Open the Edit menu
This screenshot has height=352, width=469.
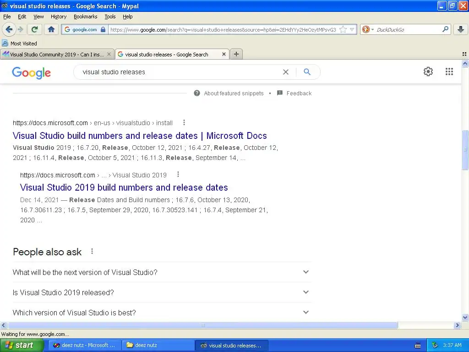(x=22, y=16)
